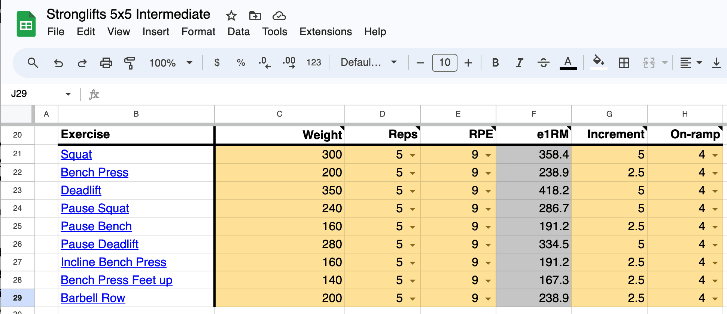Open the Insert menu

click(x=156, y=32)
